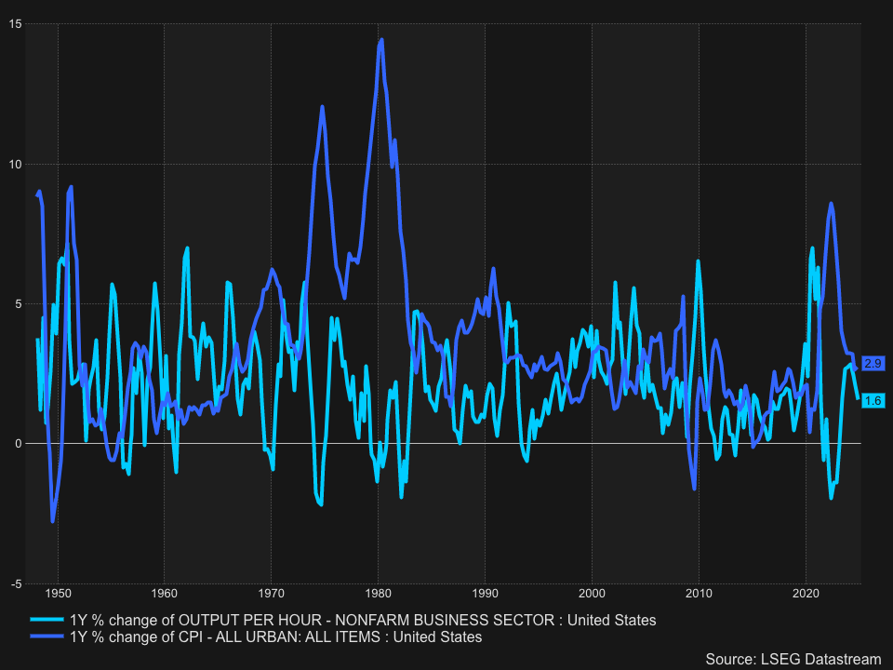The width and height of the screenshot is (893, 670).
Task: Click the cyan 1.6 data value label
Action: [872, 400]
